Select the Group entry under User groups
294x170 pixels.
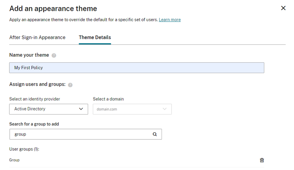(x=15, y=160)
